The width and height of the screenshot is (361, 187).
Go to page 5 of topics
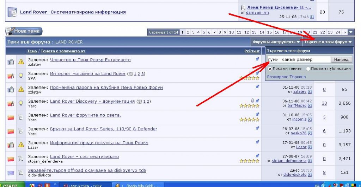pyautogui.click(x=204, y=32)
